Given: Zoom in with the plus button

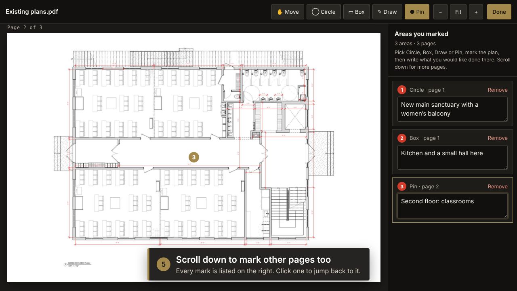Looking at the screenshot, I should 476,12.
